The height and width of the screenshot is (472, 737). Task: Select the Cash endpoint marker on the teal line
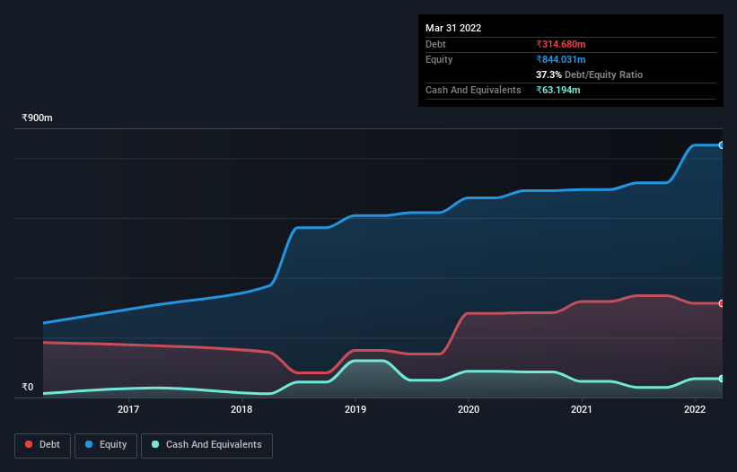[722, 379]
